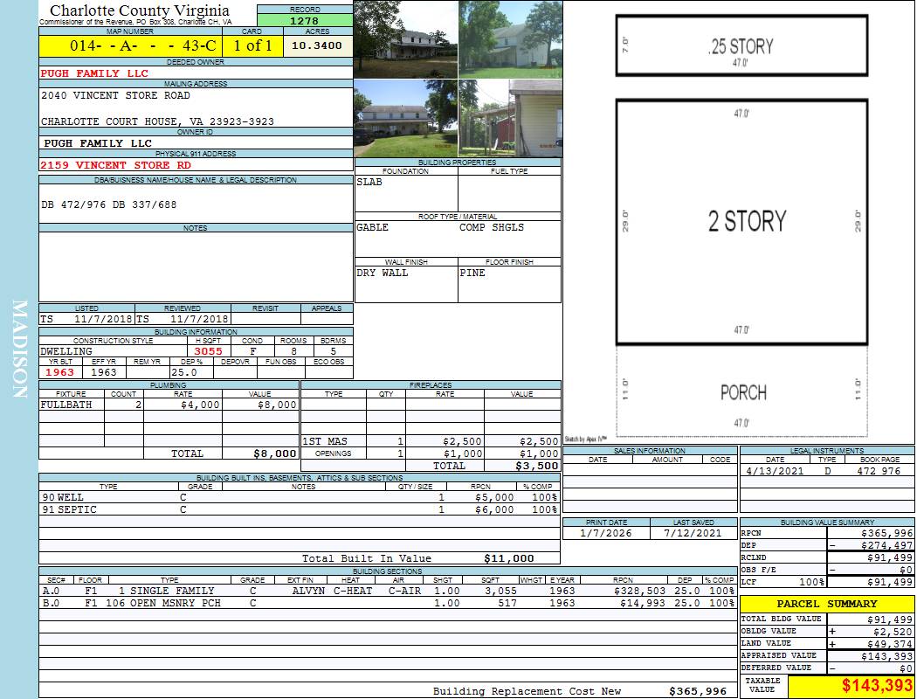Click the deeded owner PUGH FAMILY LLC
The height and width of the screenshot is (699, 917).
[95, 73]
